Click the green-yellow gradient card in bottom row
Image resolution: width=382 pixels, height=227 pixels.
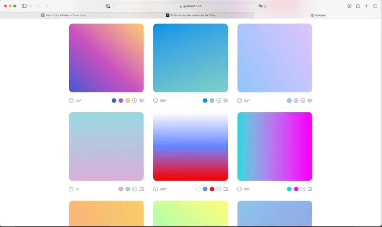191,213
